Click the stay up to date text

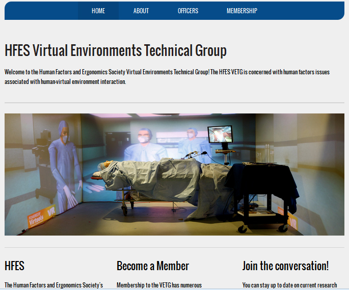coord(289,285)
